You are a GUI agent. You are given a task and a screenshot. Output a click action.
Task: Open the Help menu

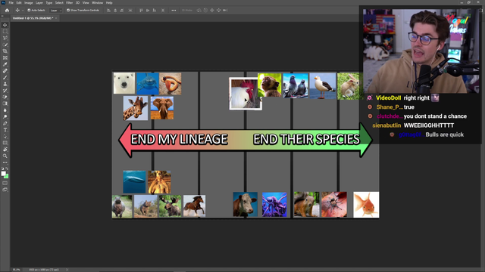coord(109,3)
